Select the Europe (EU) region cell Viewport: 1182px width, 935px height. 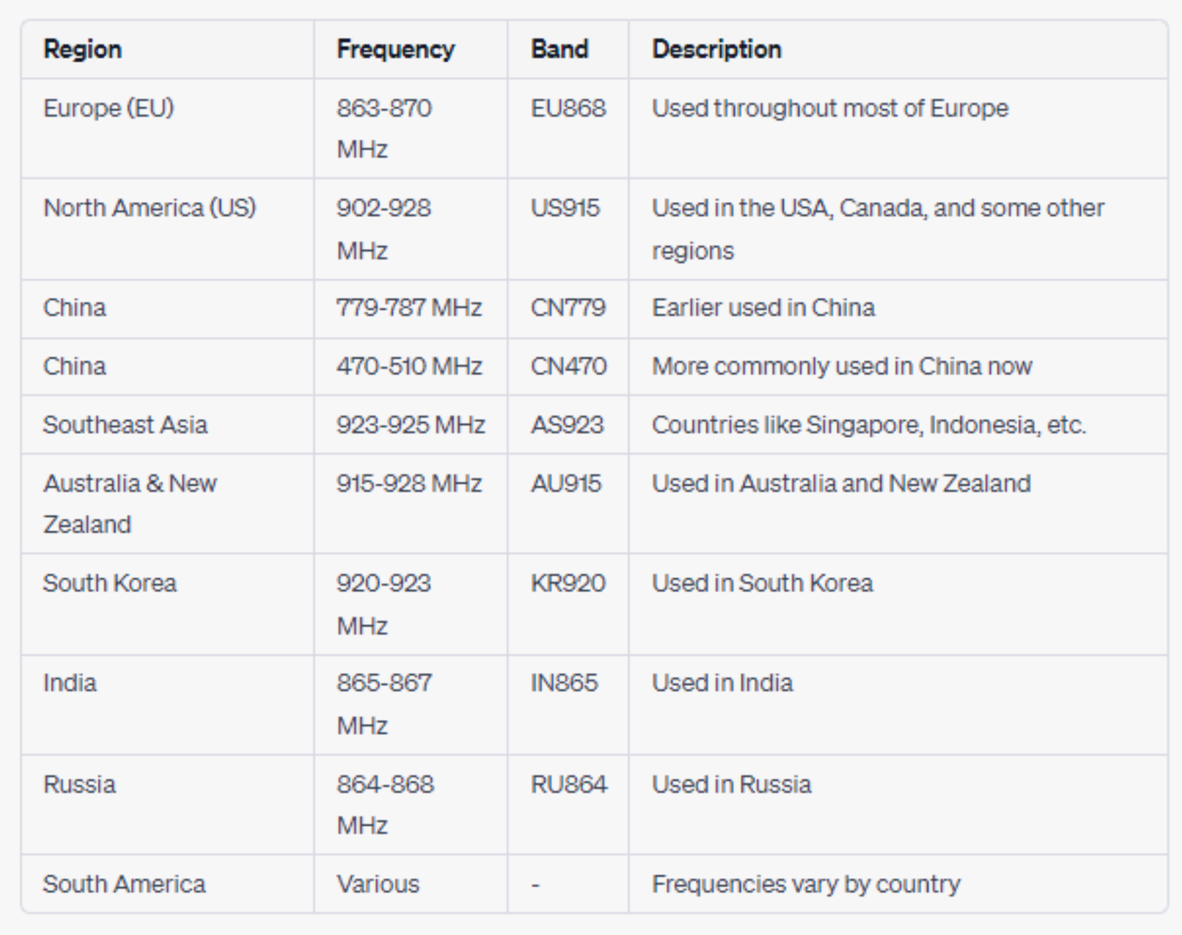(109, 108)
